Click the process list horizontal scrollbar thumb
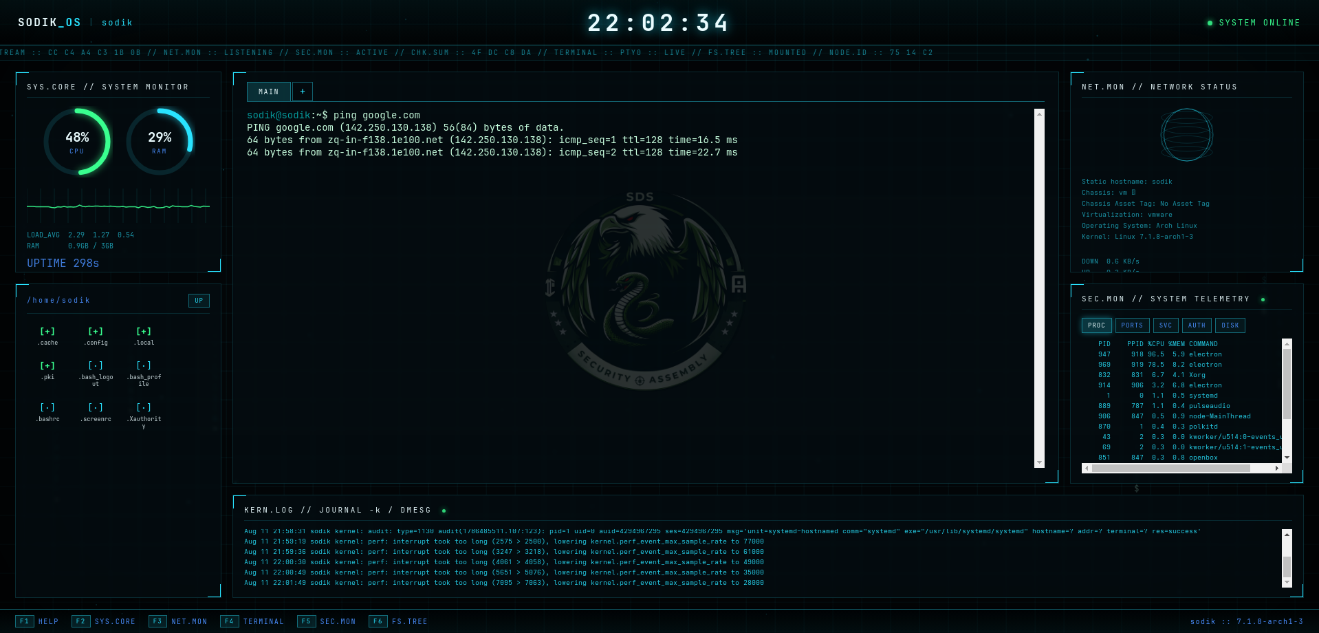Viewport: 1319px width, 633px height. click(1171, 468)
